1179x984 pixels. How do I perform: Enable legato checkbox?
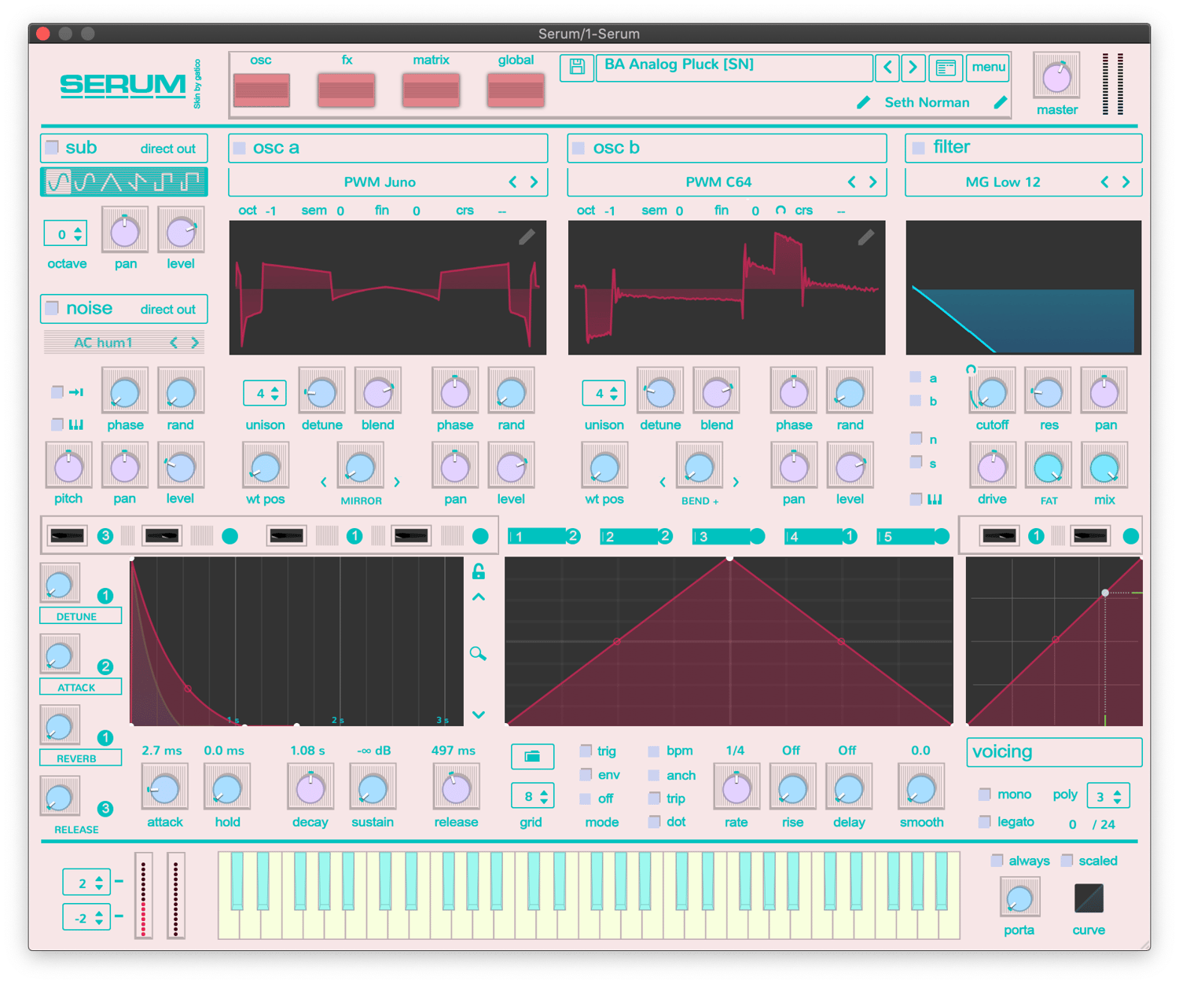985,821
